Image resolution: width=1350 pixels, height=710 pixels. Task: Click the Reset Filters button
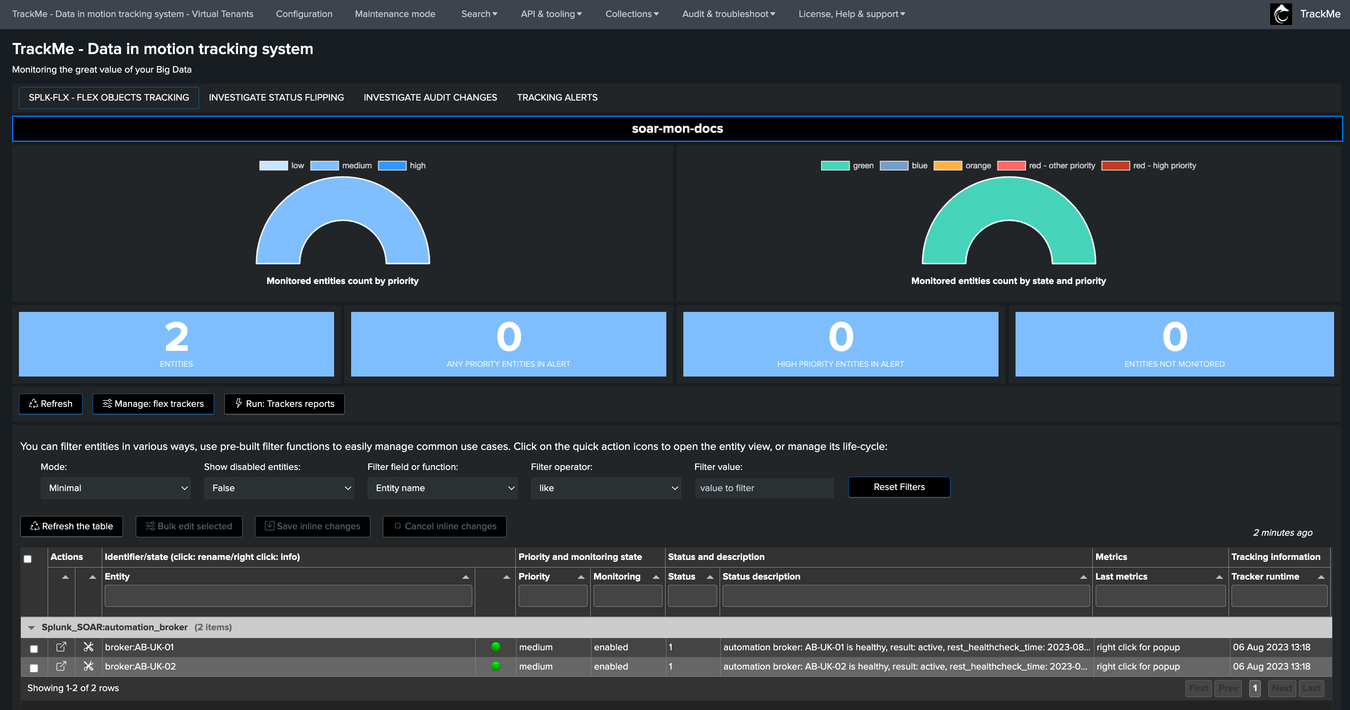coord(899,487)
